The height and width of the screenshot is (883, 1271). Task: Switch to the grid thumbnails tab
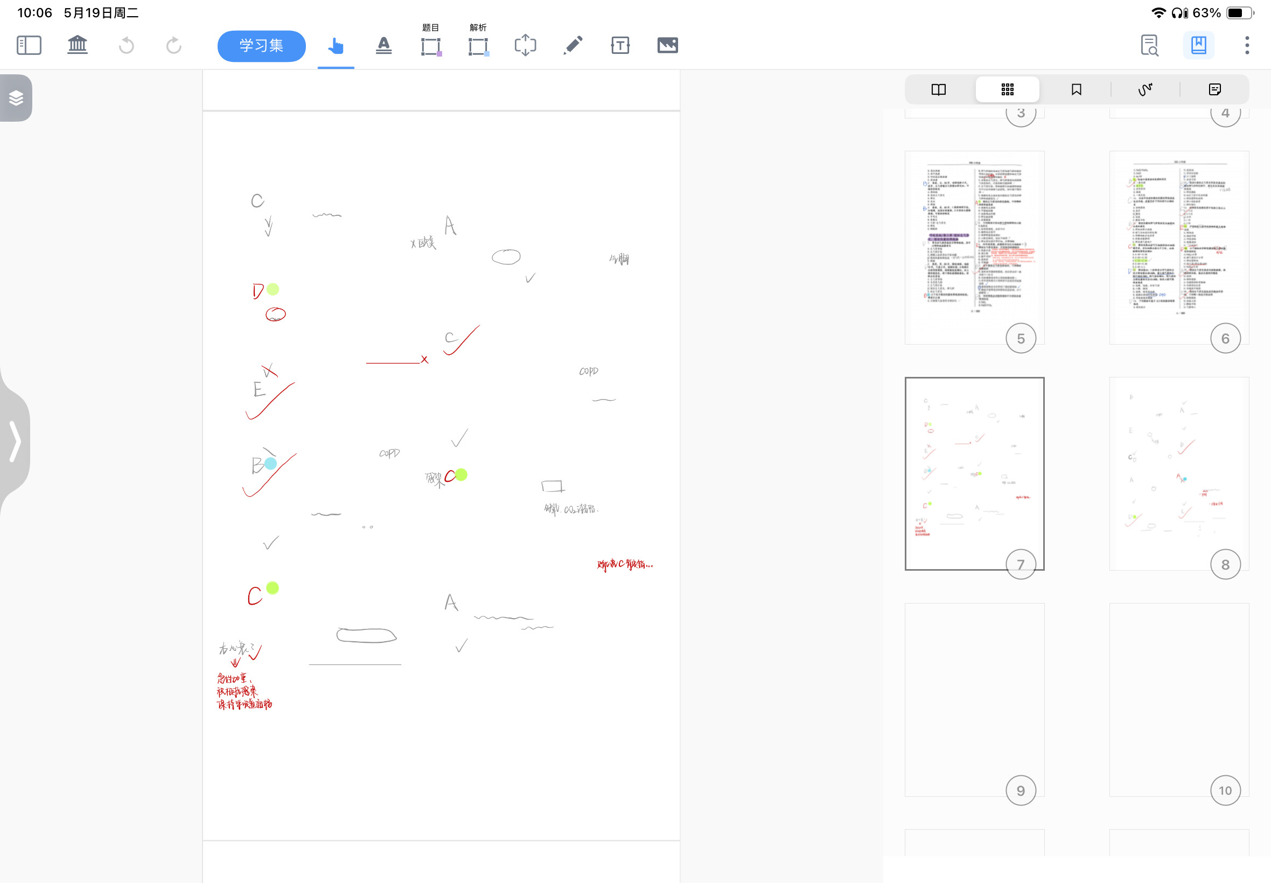pos(1007,89)
